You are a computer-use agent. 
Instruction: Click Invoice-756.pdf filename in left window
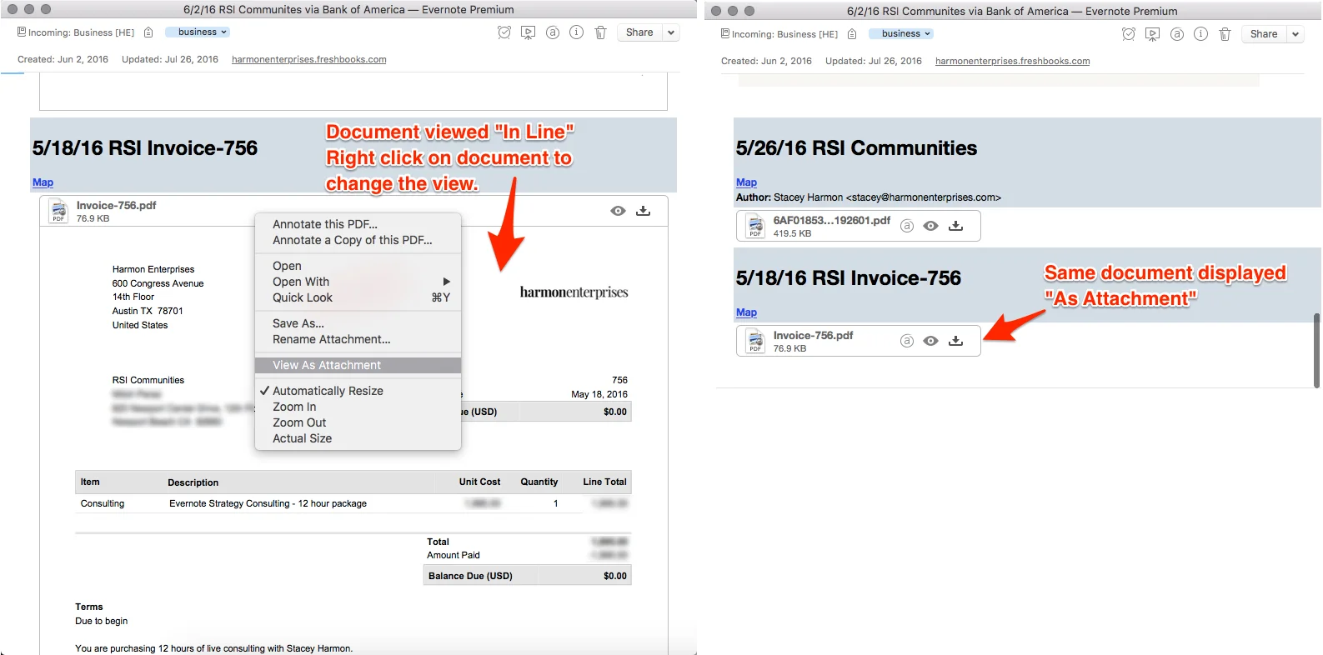[x=116, y=205]
